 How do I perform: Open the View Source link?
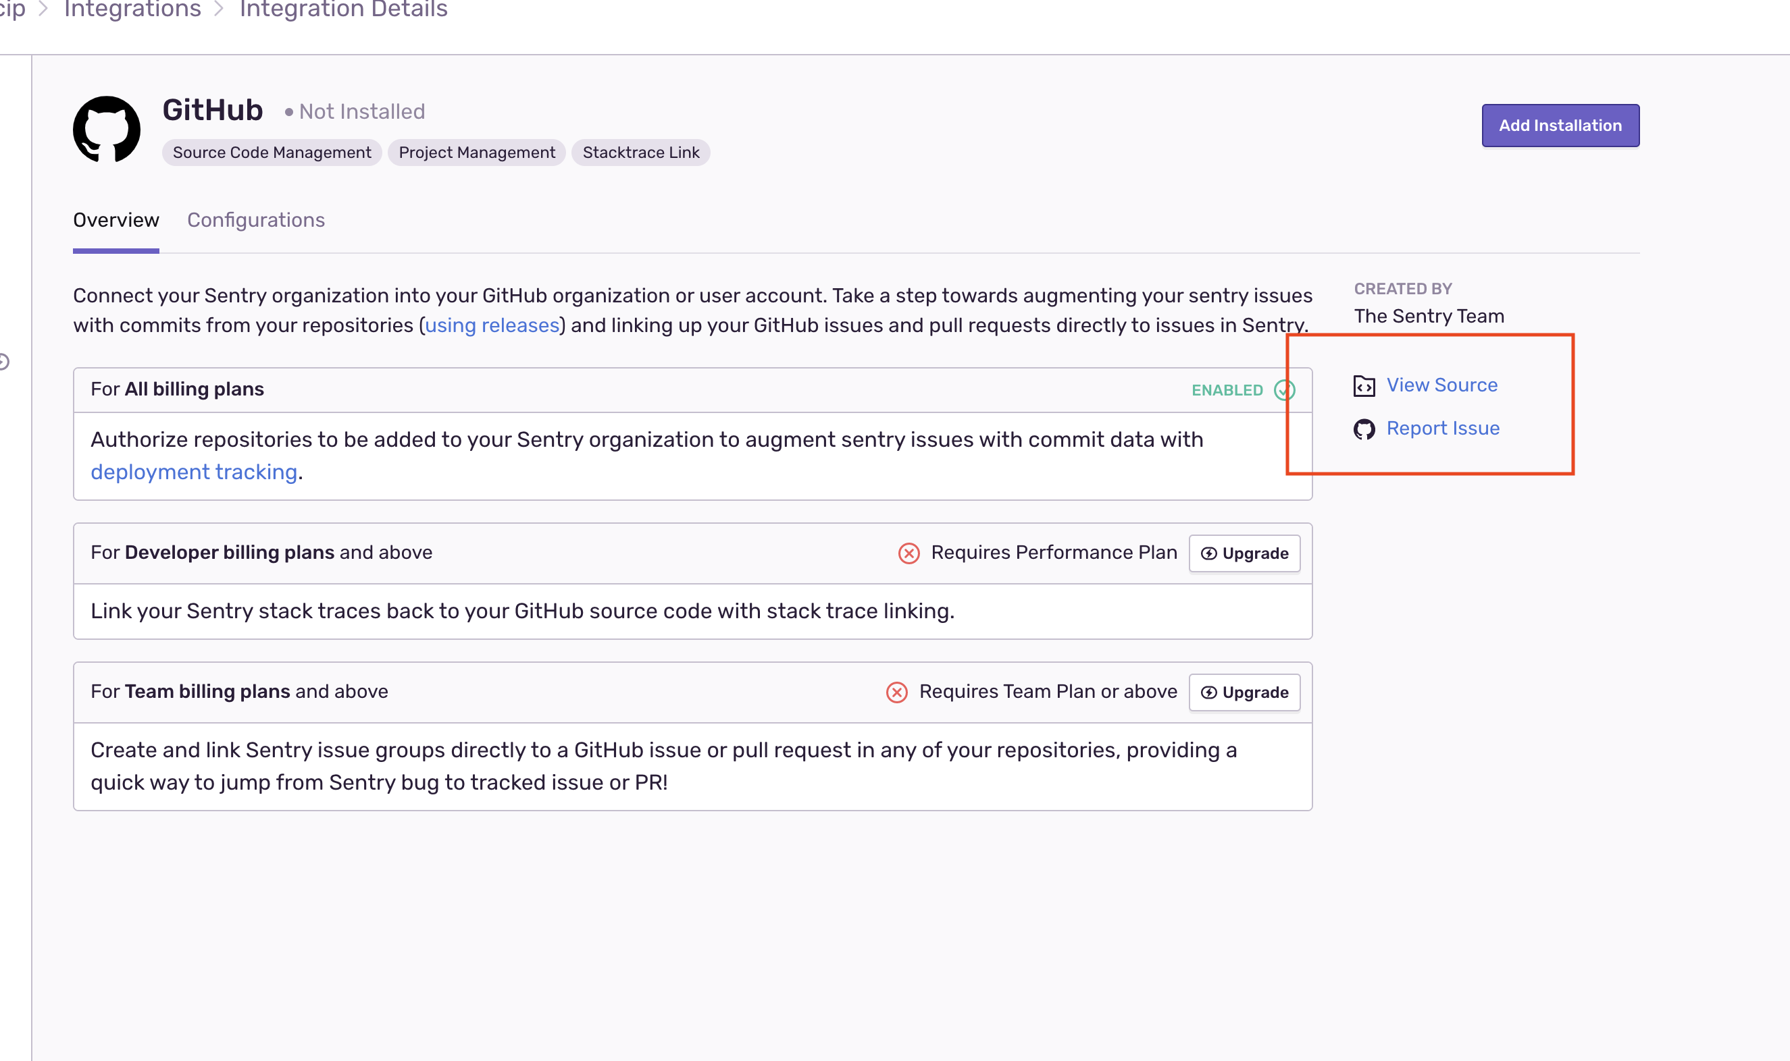click(x=1441, y=385)
